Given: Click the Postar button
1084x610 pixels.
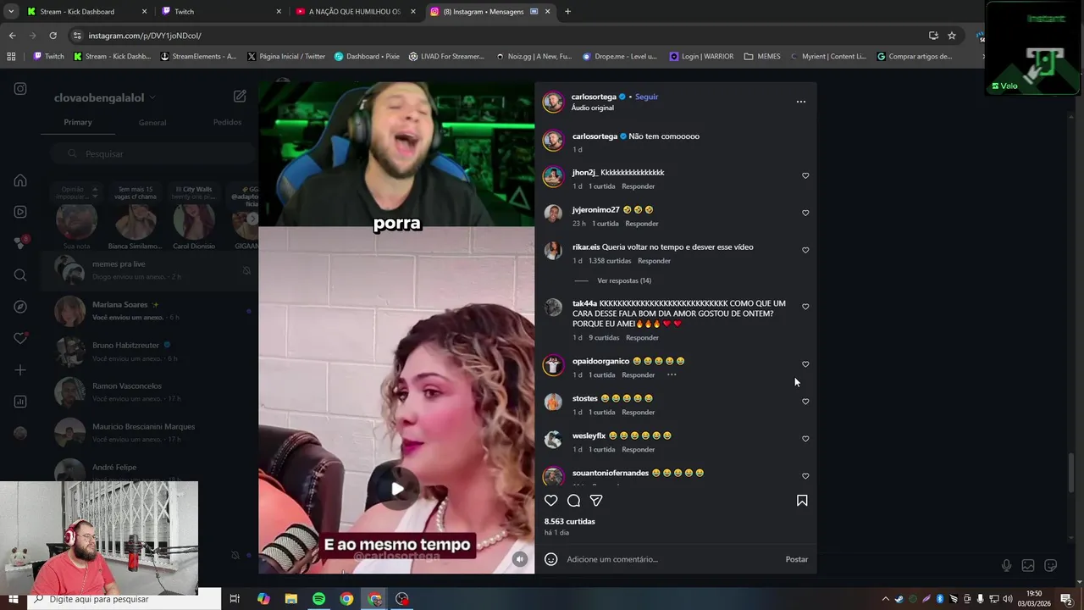Looking at the screenshot, I should [x=797, y=559].
